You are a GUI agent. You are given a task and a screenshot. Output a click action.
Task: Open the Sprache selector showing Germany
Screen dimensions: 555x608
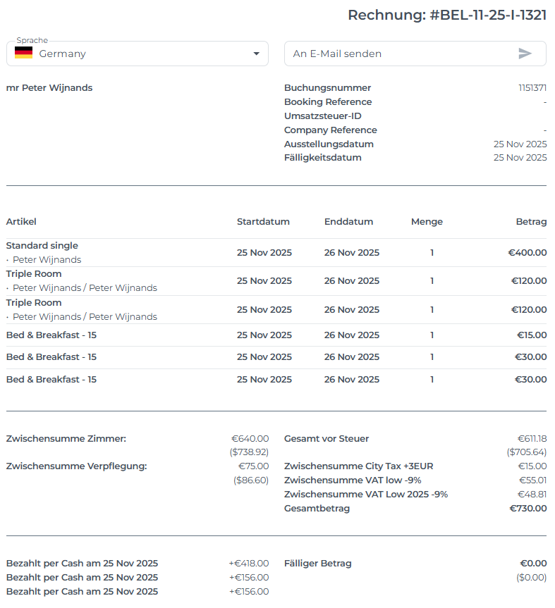click(x=138, y=54)
